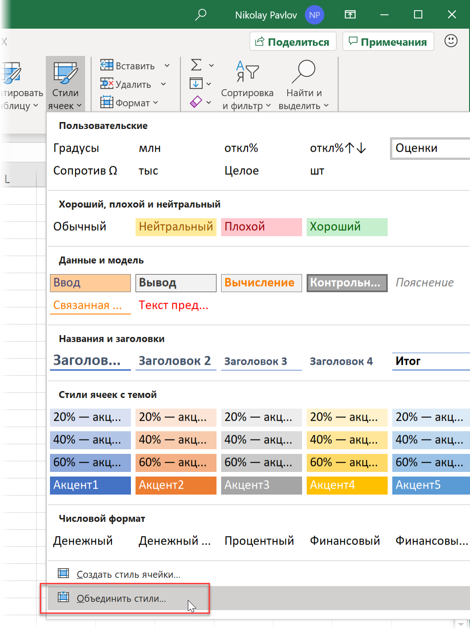This screenshot has height=630, width=470.
Task: Select column L header
Action: 18,179
